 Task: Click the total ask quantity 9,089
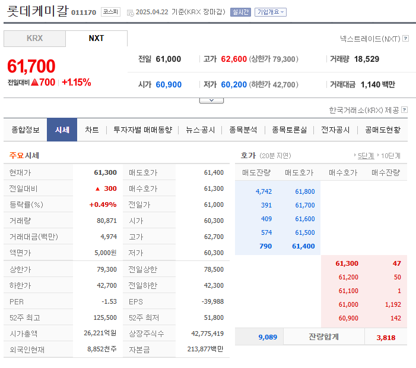[x=268, y=337]
